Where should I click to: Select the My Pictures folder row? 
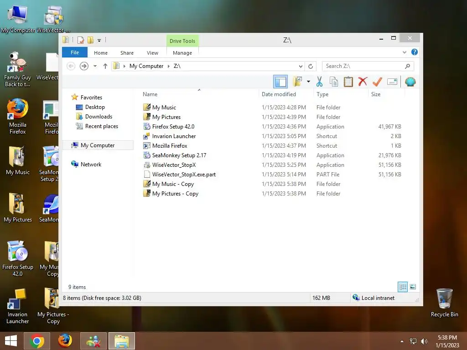(x=272, y=117)
